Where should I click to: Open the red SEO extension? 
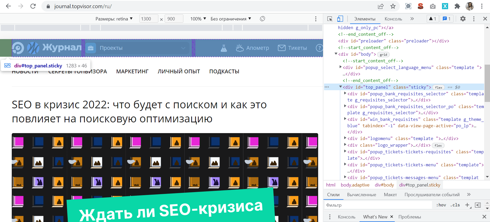(x=421, y=6)
